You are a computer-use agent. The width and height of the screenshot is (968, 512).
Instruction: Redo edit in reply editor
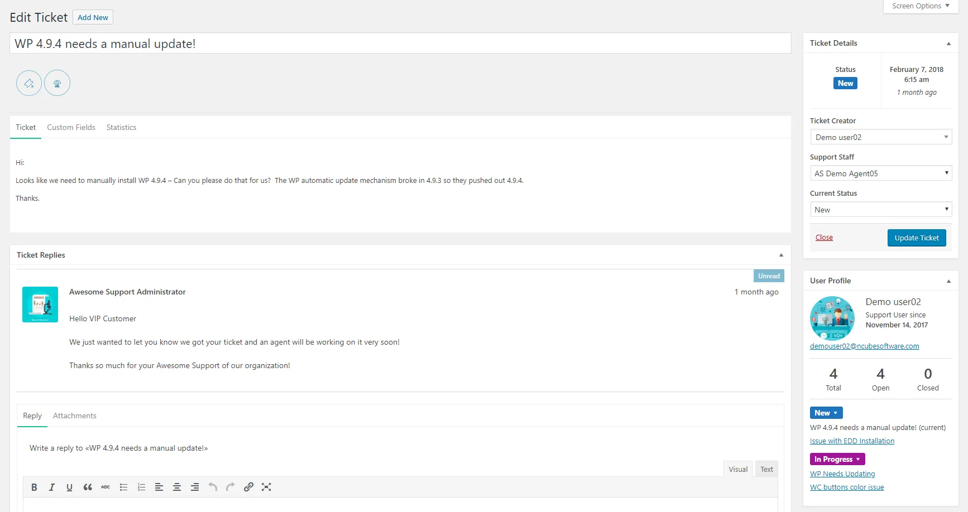231,487
